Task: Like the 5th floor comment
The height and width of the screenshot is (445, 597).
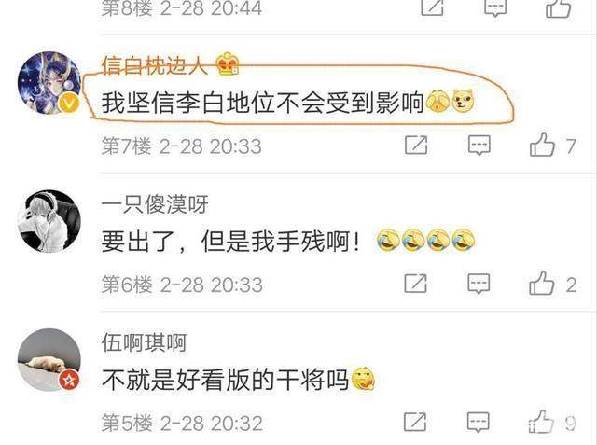Action: point(541,422)
